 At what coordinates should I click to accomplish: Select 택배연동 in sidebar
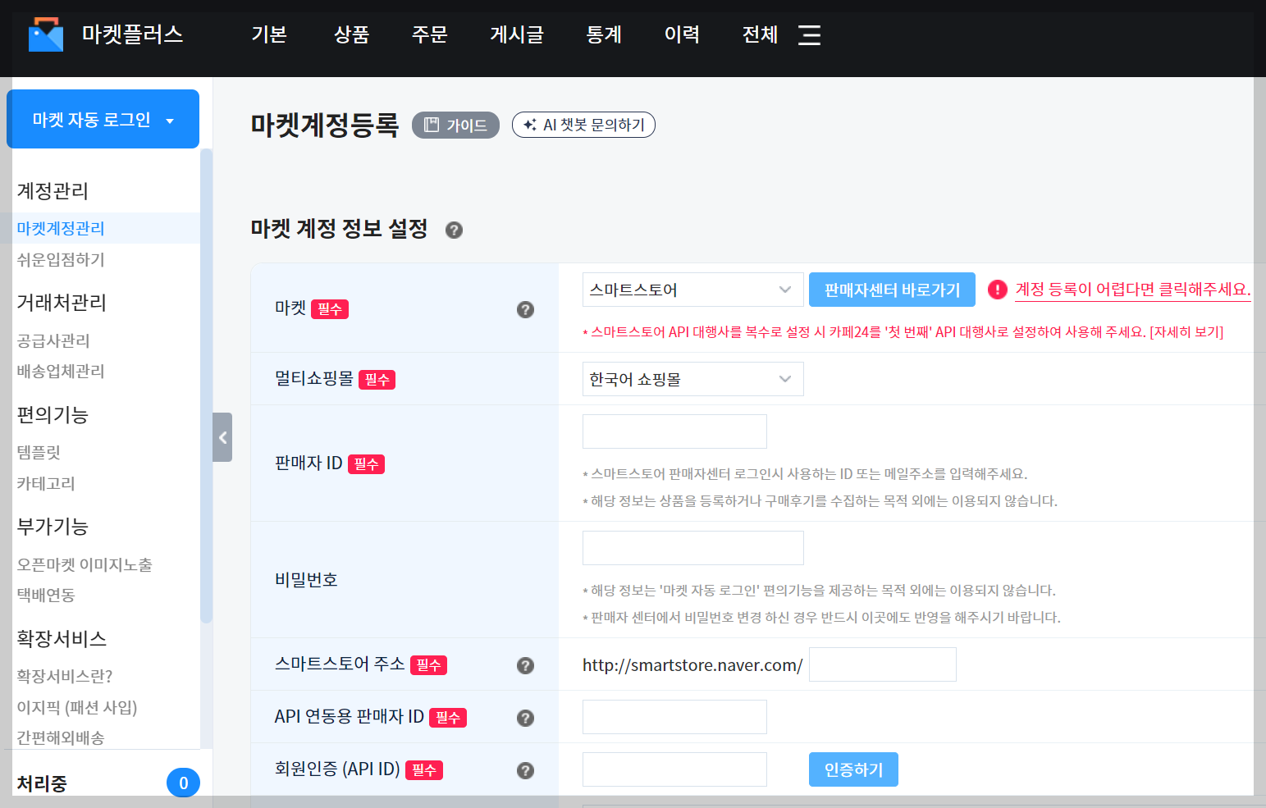pyautogui.click(x=46, y=595)
